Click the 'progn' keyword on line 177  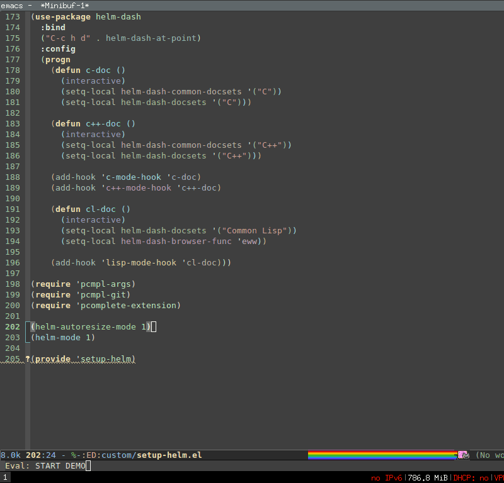click(x=58, y=60)
